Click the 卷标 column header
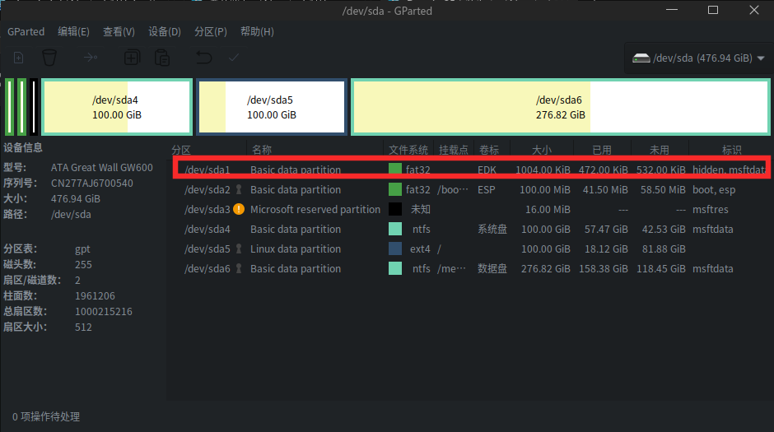This screenshot has height=432, width=774. (x=488, y=150)
